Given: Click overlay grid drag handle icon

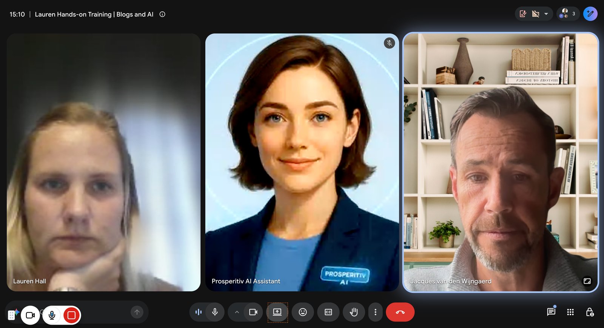Looking at the screenshot, I should pyautogui.click(x=11, y=315).
